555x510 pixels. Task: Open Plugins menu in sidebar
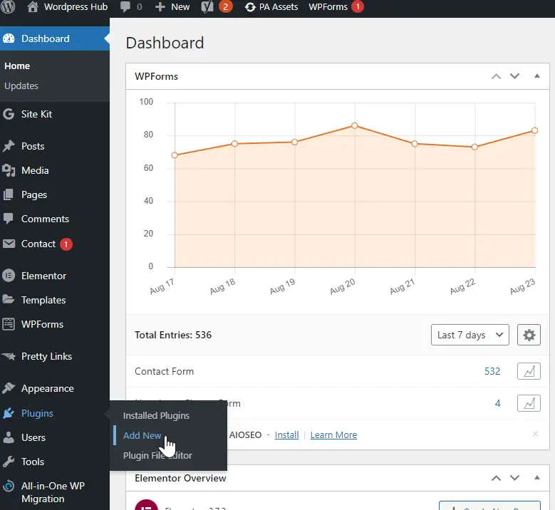[x=55, y=413]
